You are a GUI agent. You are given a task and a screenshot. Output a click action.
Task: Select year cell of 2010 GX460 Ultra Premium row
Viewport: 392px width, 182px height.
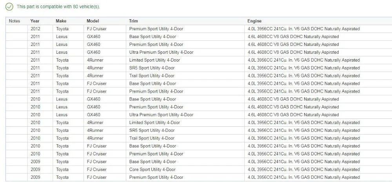(36, 115)
